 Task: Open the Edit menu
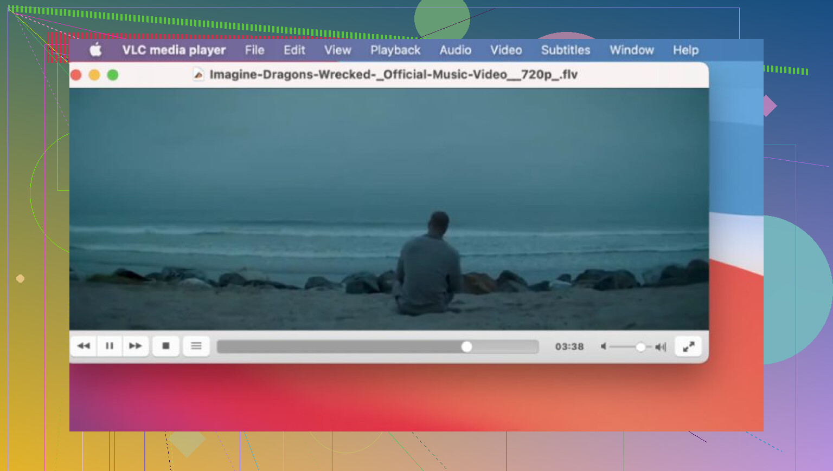[294, 50]
